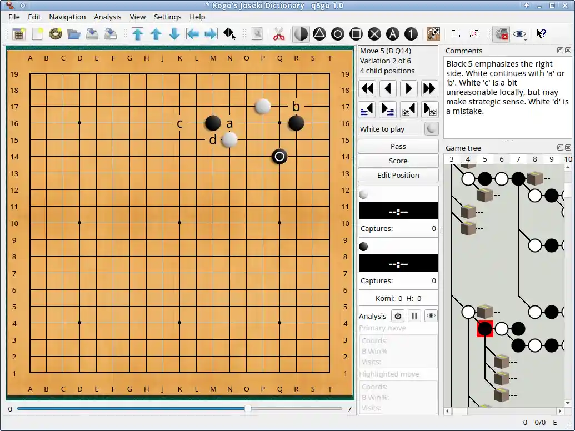The width and height of the screenshot is (575, 431).
Task: Select the square mark tool
Action: [356, 33]
